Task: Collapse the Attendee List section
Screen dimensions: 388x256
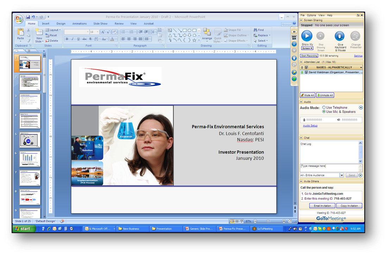Action: [x=301, y=62]
